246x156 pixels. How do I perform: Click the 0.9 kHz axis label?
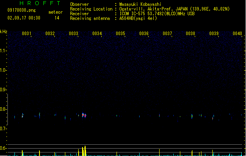(x=3, y=90)
